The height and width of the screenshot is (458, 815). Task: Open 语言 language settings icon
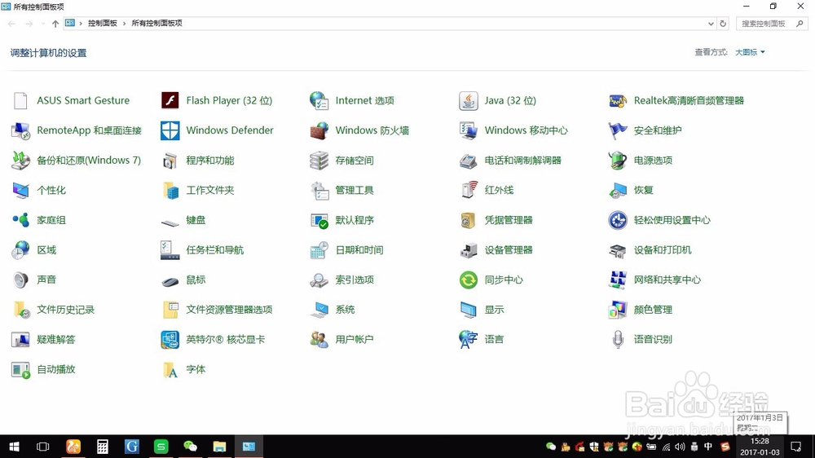pyautogui.click(x=469, y=340)
